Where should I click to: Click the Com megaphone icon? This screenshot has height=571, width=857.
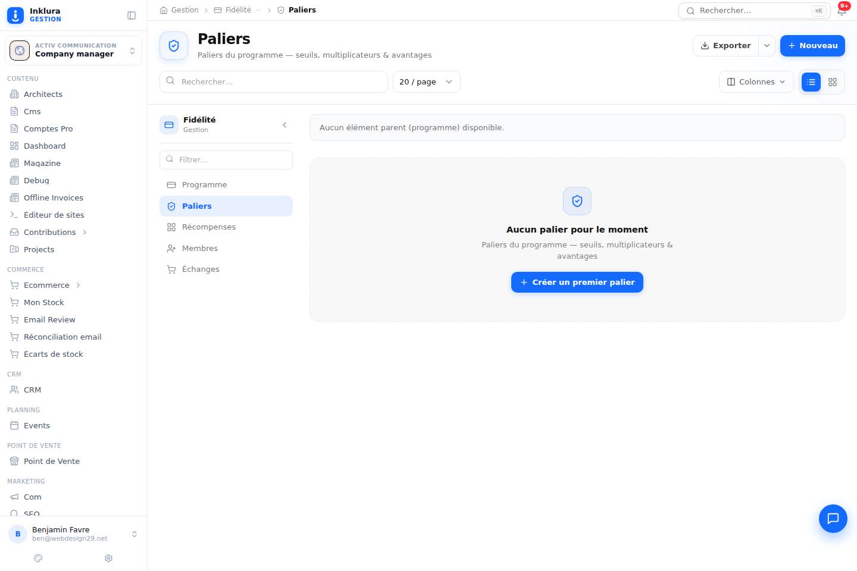click(14, 497)
